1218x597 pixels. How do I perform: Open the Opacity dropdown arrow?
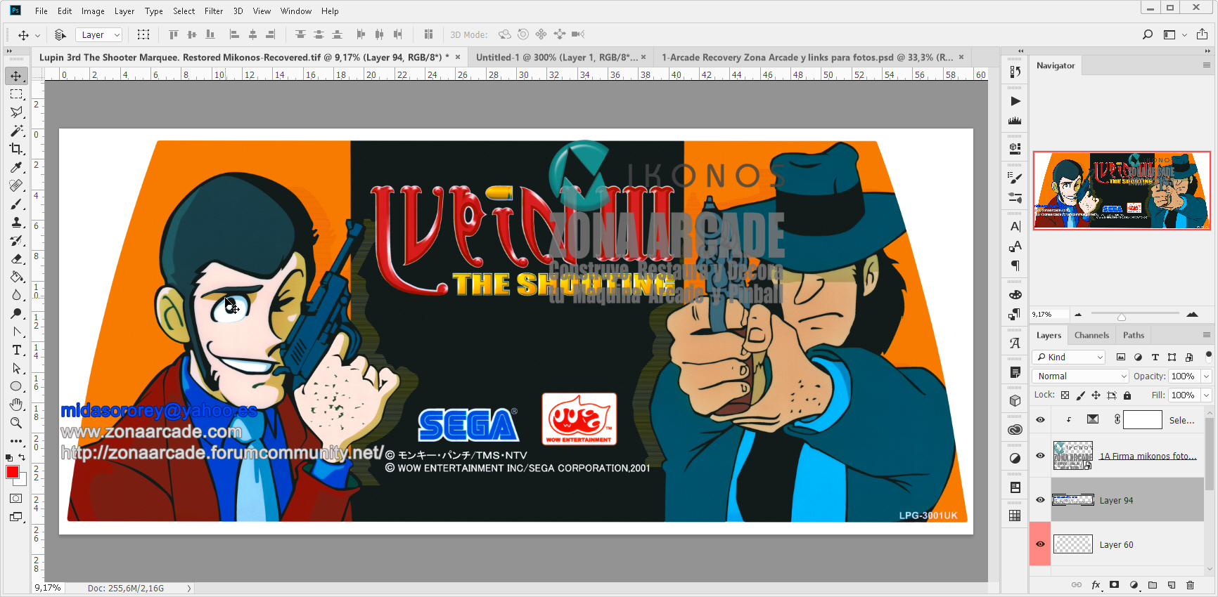(x=1206, y=376)
